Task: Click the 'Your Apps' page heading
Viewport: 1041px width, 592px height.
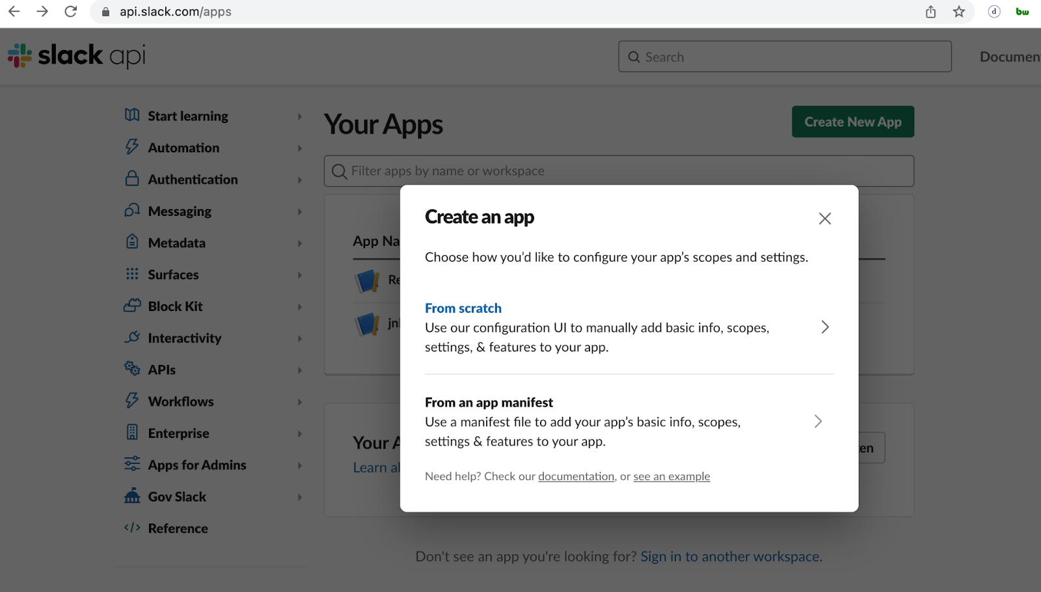Action: [x=384, y=124]
